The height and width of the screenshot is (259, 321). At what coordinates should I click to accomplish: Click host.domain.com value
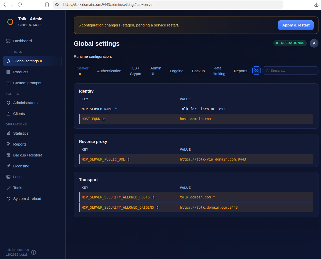(195, 119)
